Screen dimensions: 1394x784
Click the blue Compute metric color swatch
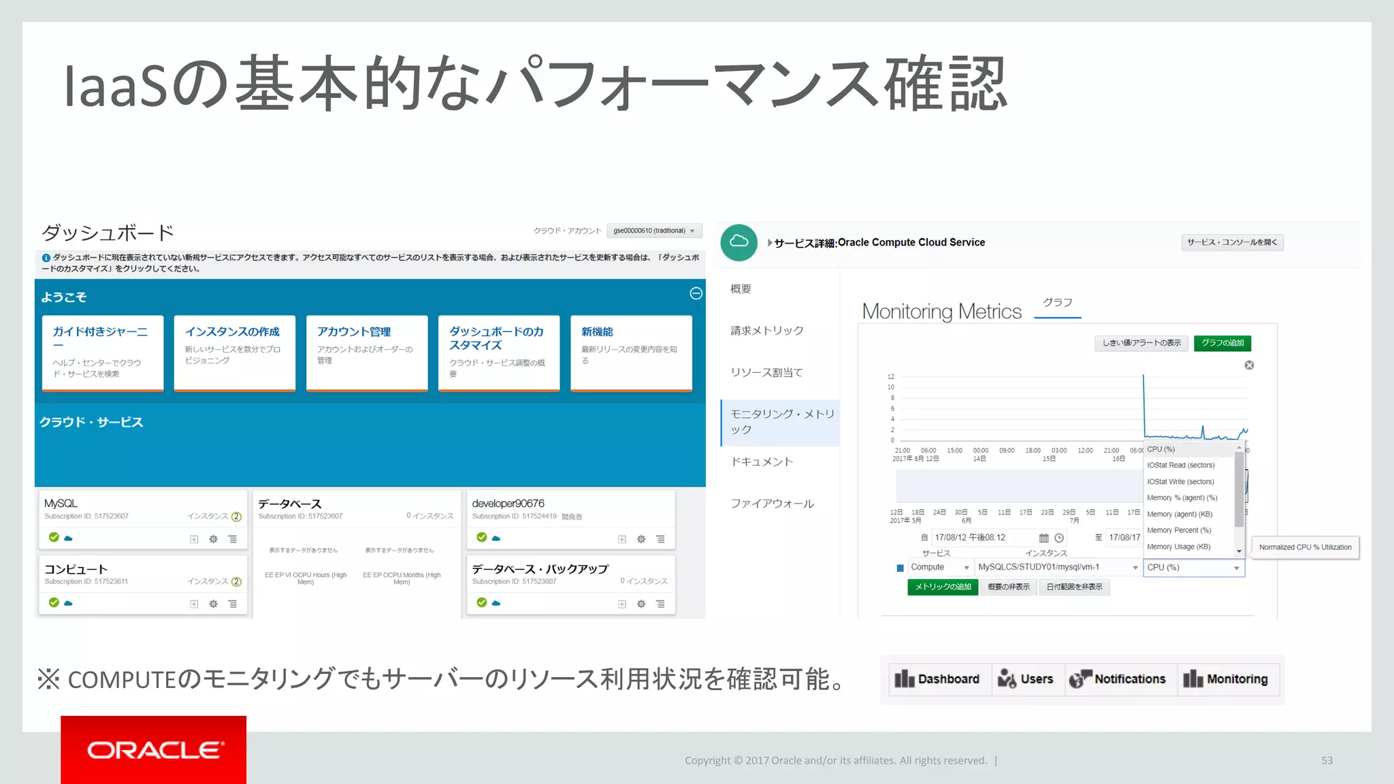(x=900, y=568)
